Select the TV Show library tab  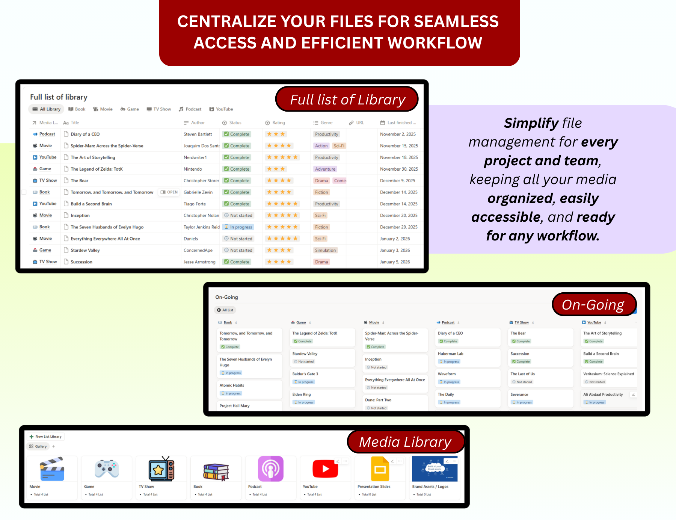click(x=158, y=109)
